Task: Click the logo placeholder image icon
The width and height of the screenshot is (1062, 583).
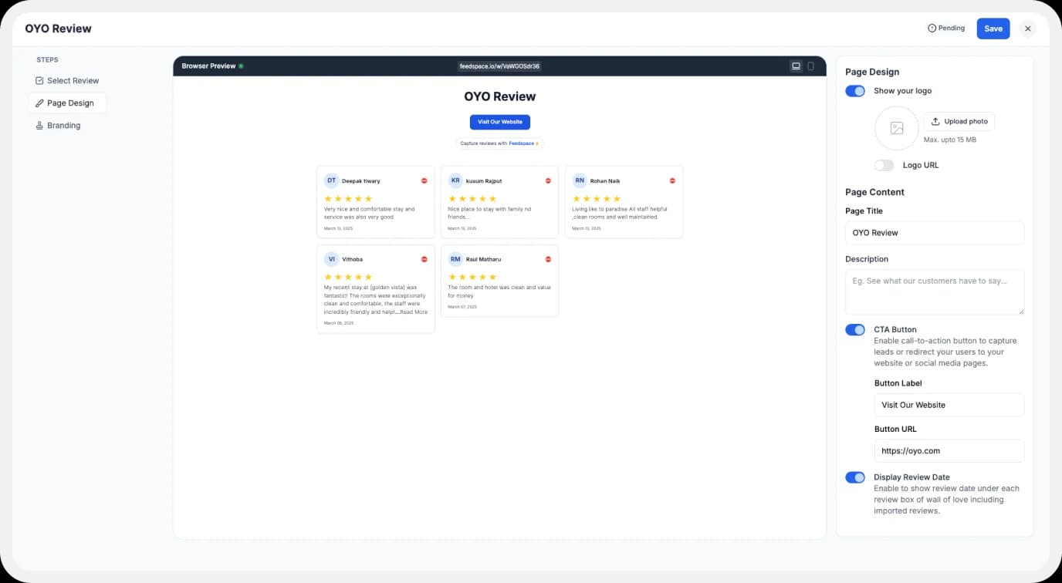Action: pos(896,129)
